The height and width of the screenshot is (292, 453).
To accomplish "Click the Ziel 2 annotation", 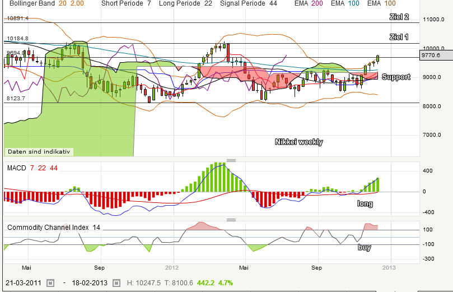I will tap(399, 17).
